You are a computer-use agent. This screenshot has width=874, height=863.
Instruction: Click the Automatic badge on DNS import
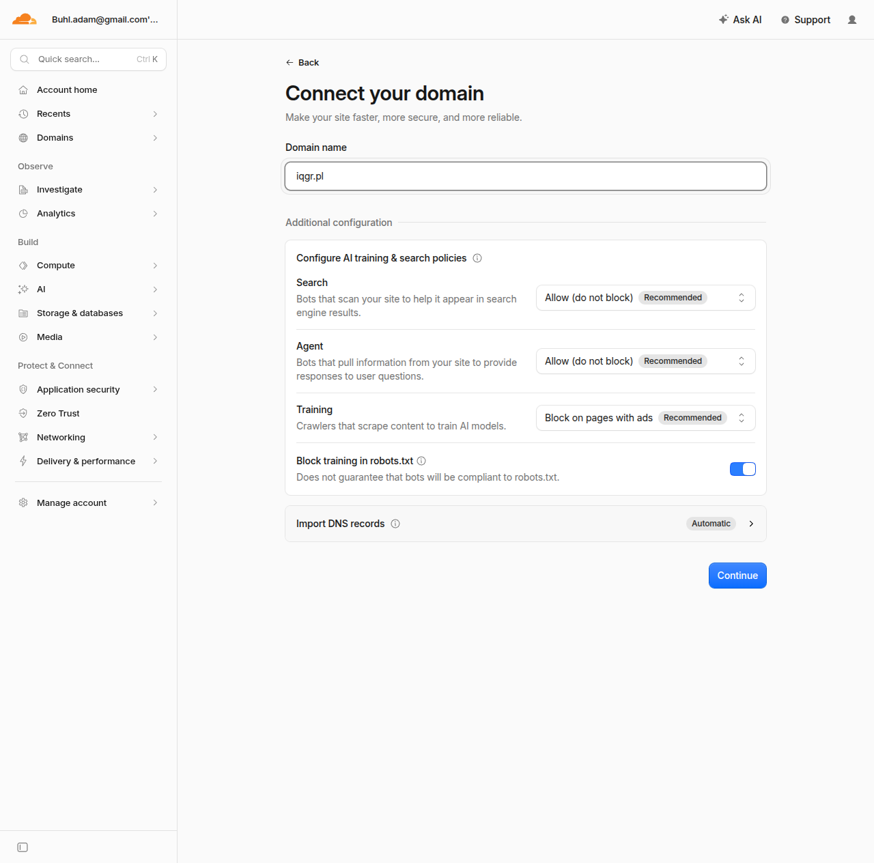pyautogui.click(x=711, y=524)
